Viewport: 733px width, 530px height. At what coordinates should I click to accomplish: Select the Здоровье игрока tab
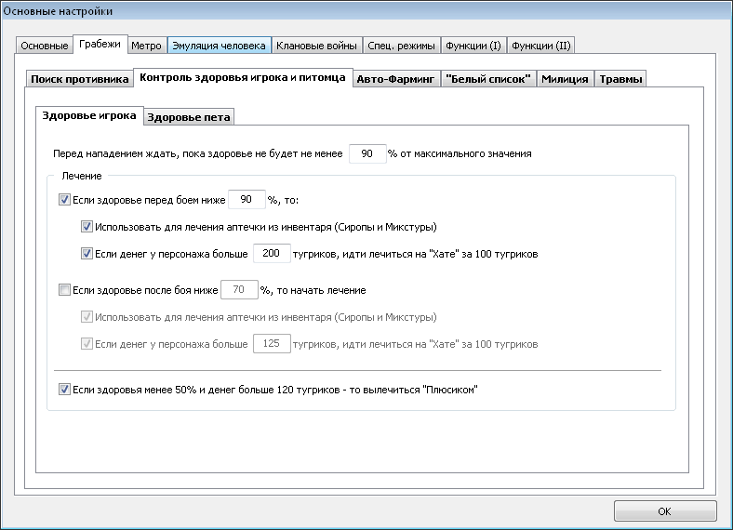89,115
